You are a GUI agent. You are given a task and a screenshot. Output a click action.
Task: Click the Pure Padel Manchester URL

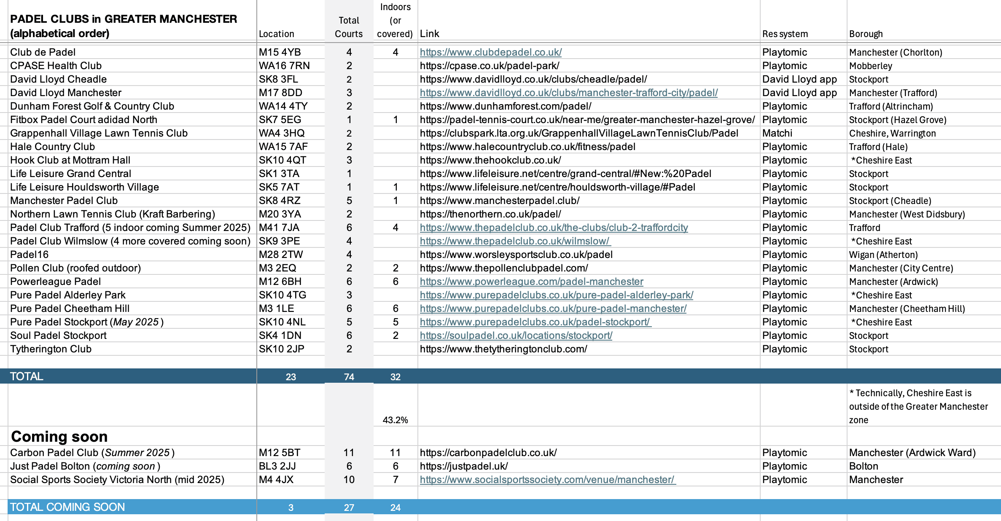pyautogui.click(x=553, y=309)
